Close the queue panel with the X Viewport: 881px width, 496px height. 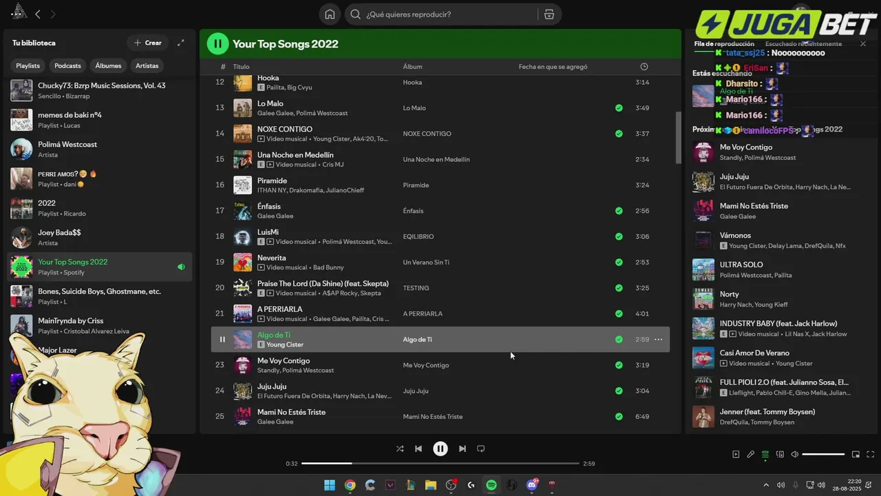pos(863,44)
